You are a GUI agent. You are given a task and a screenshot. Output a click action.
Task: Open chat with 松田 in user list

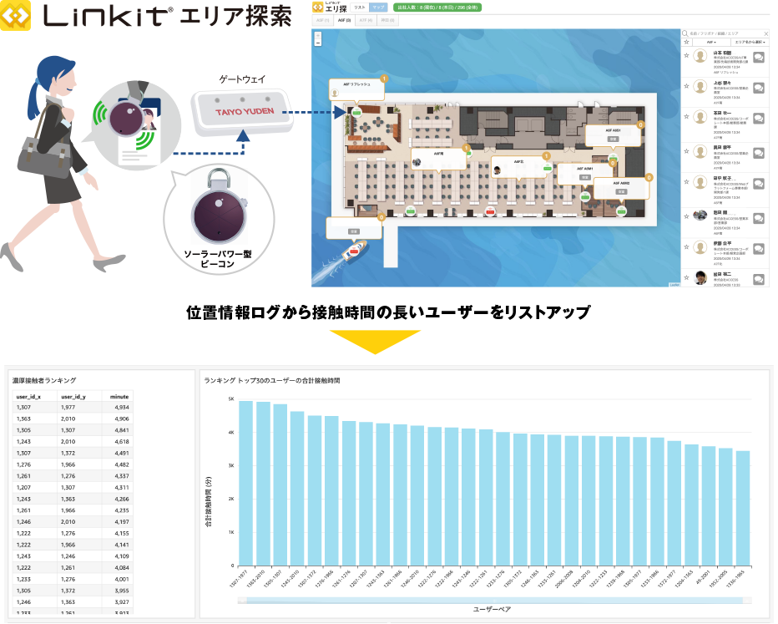(x=758, y=280)
